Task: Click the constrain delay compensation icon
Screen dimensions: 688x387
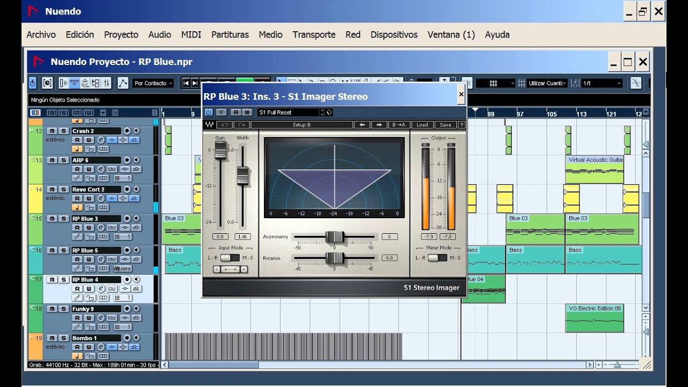Action: [47, 83]
